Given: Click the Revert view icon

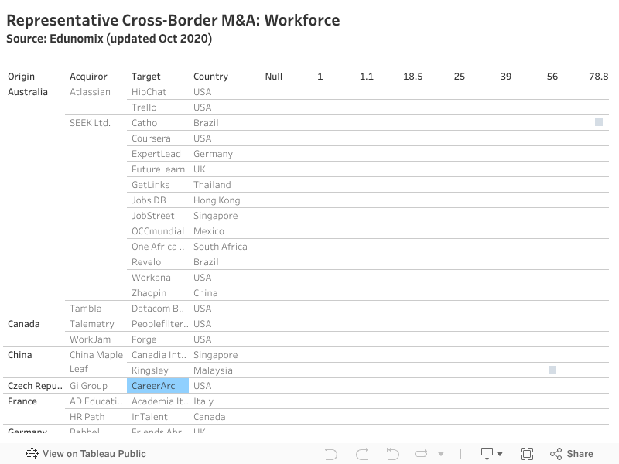Looking at the screenshot, I should point(392,454).
